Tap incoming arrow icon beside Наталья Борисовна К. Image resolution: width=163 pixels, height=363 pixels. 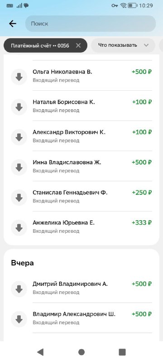tap(19, 107)
